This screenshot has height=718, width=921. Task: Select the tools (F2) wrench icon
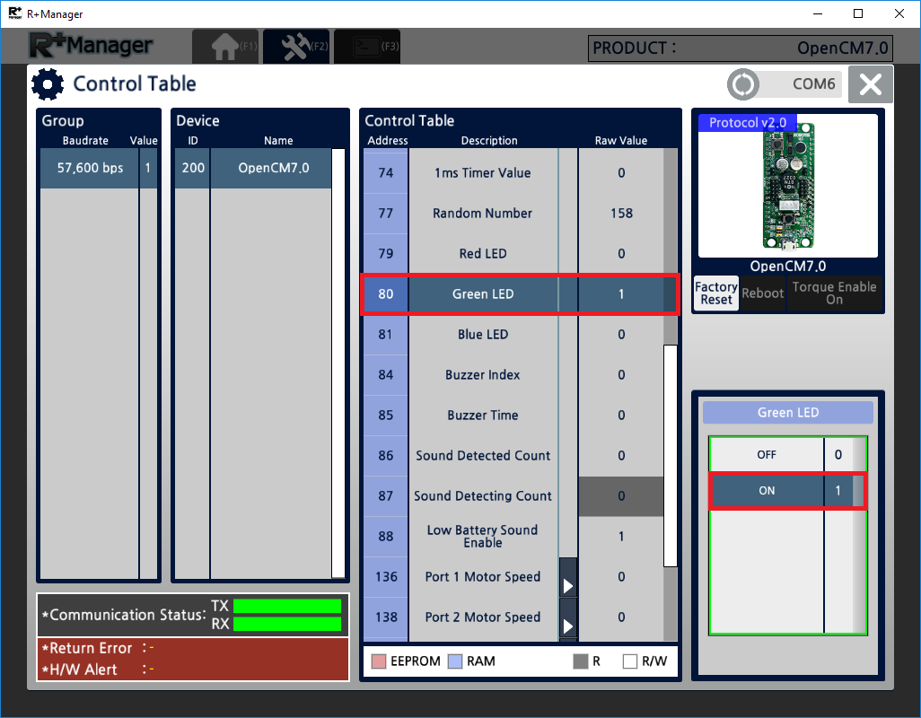click(298, 48)
